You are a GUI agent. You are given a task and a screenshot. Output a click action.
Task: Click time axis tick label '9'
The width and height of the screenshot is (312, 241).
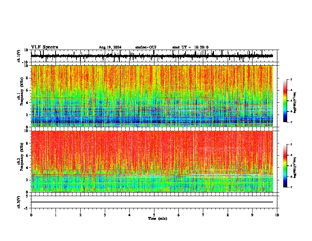[252, 215]
